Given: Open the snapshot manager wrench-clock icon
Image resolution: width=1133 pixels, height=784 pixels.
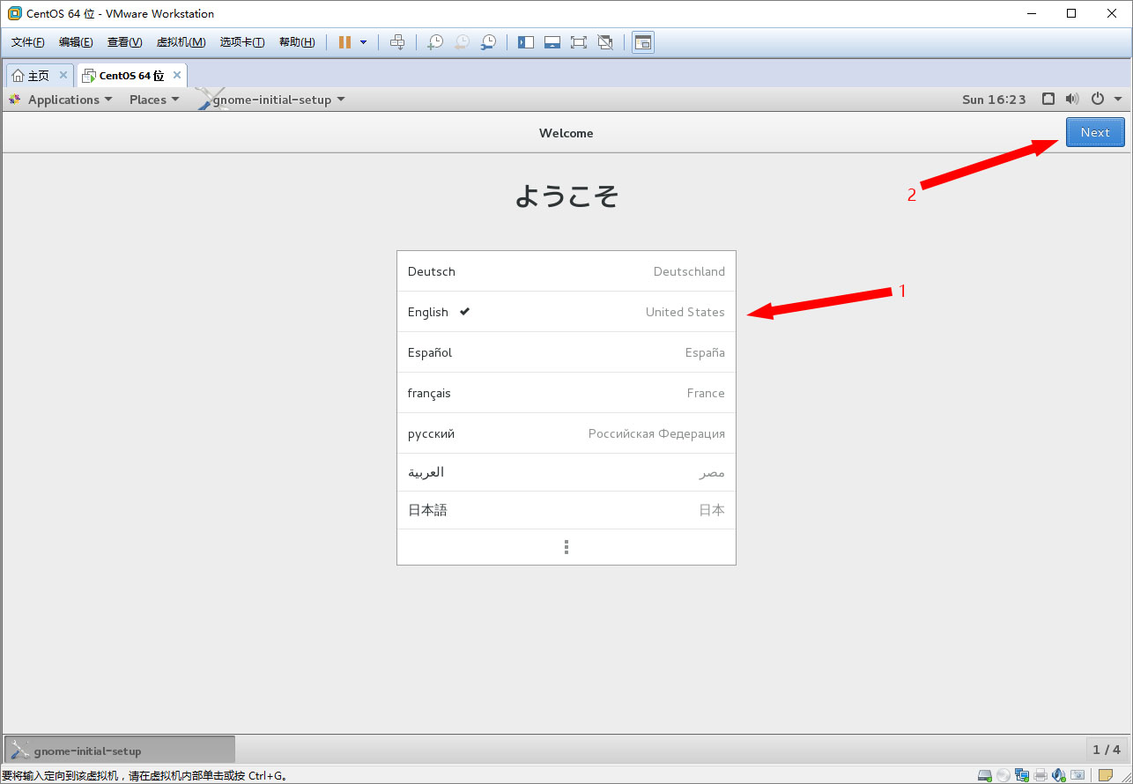Looking at the screenshot, I should pos(487,42).
